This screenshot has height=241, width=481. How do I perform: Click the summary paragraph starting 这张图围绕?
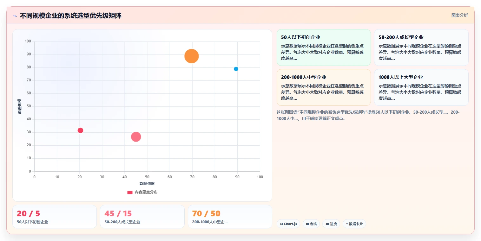368,116
